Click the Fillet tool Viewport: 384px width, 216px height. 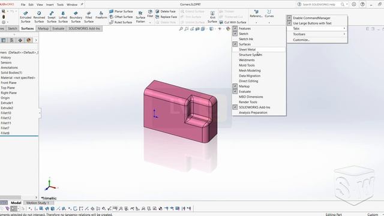click(150, 14)
